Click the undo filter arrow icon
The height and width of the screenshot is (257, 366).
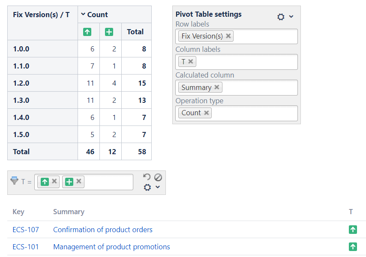coord(147,177)
